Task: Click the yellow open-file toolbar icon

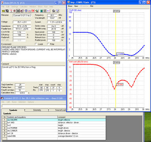Action: tap(3, 11)
